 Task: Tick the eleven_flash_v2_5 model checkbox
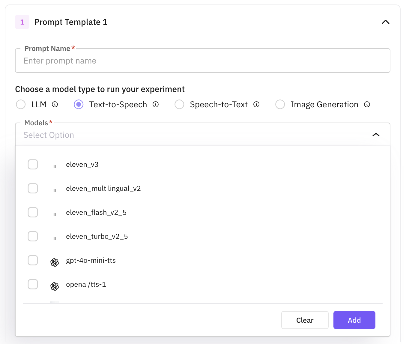(33, 212)
